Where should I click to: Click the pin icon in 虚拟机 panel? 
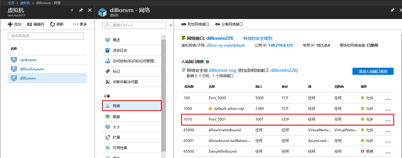81,10
